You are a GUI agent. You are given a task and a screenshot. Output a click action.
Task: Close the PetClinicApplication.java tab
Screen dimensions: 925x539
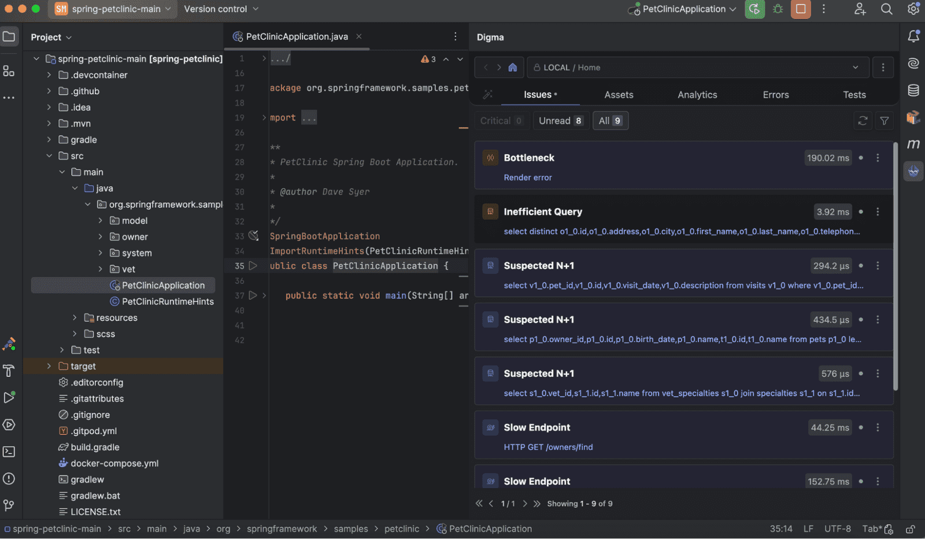coord(359,36)
